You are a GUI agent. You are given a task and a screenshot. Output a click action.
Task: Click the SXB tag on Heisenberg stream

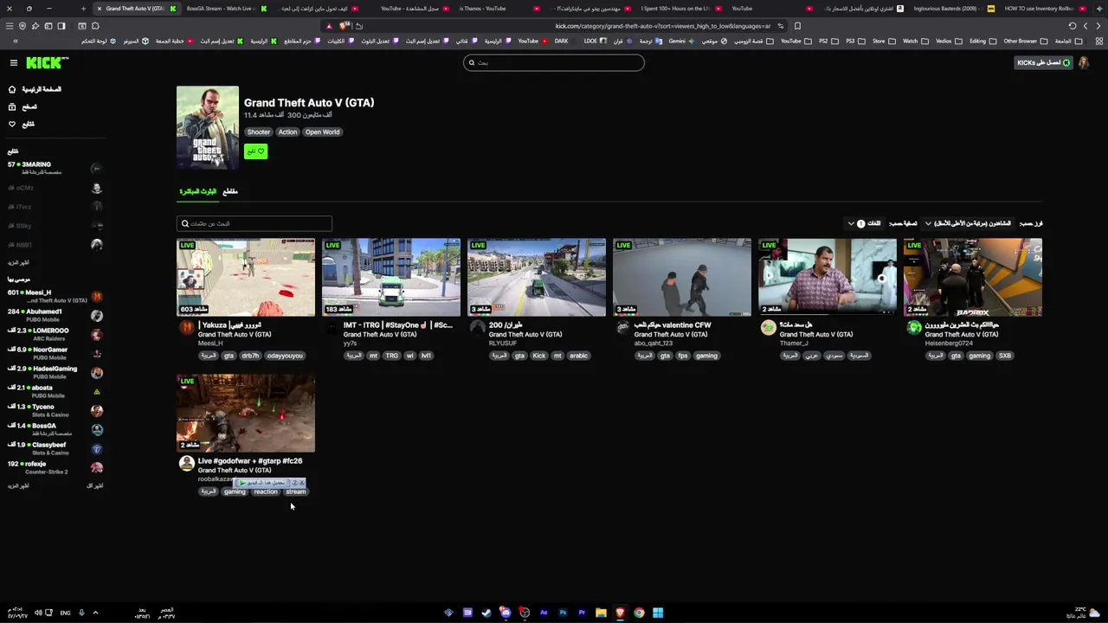(1004, 356)
